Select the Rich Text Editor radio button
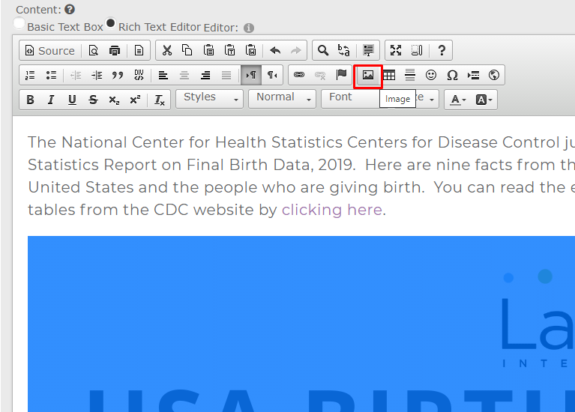This screenshot has width=575, height=412. click(110, 22)
